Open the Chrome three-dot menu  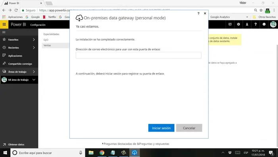point(274,10)
